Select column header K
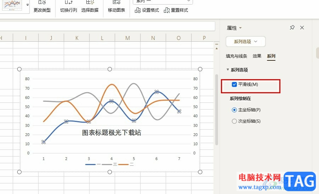The image size is (319, 194). (77, 38)
